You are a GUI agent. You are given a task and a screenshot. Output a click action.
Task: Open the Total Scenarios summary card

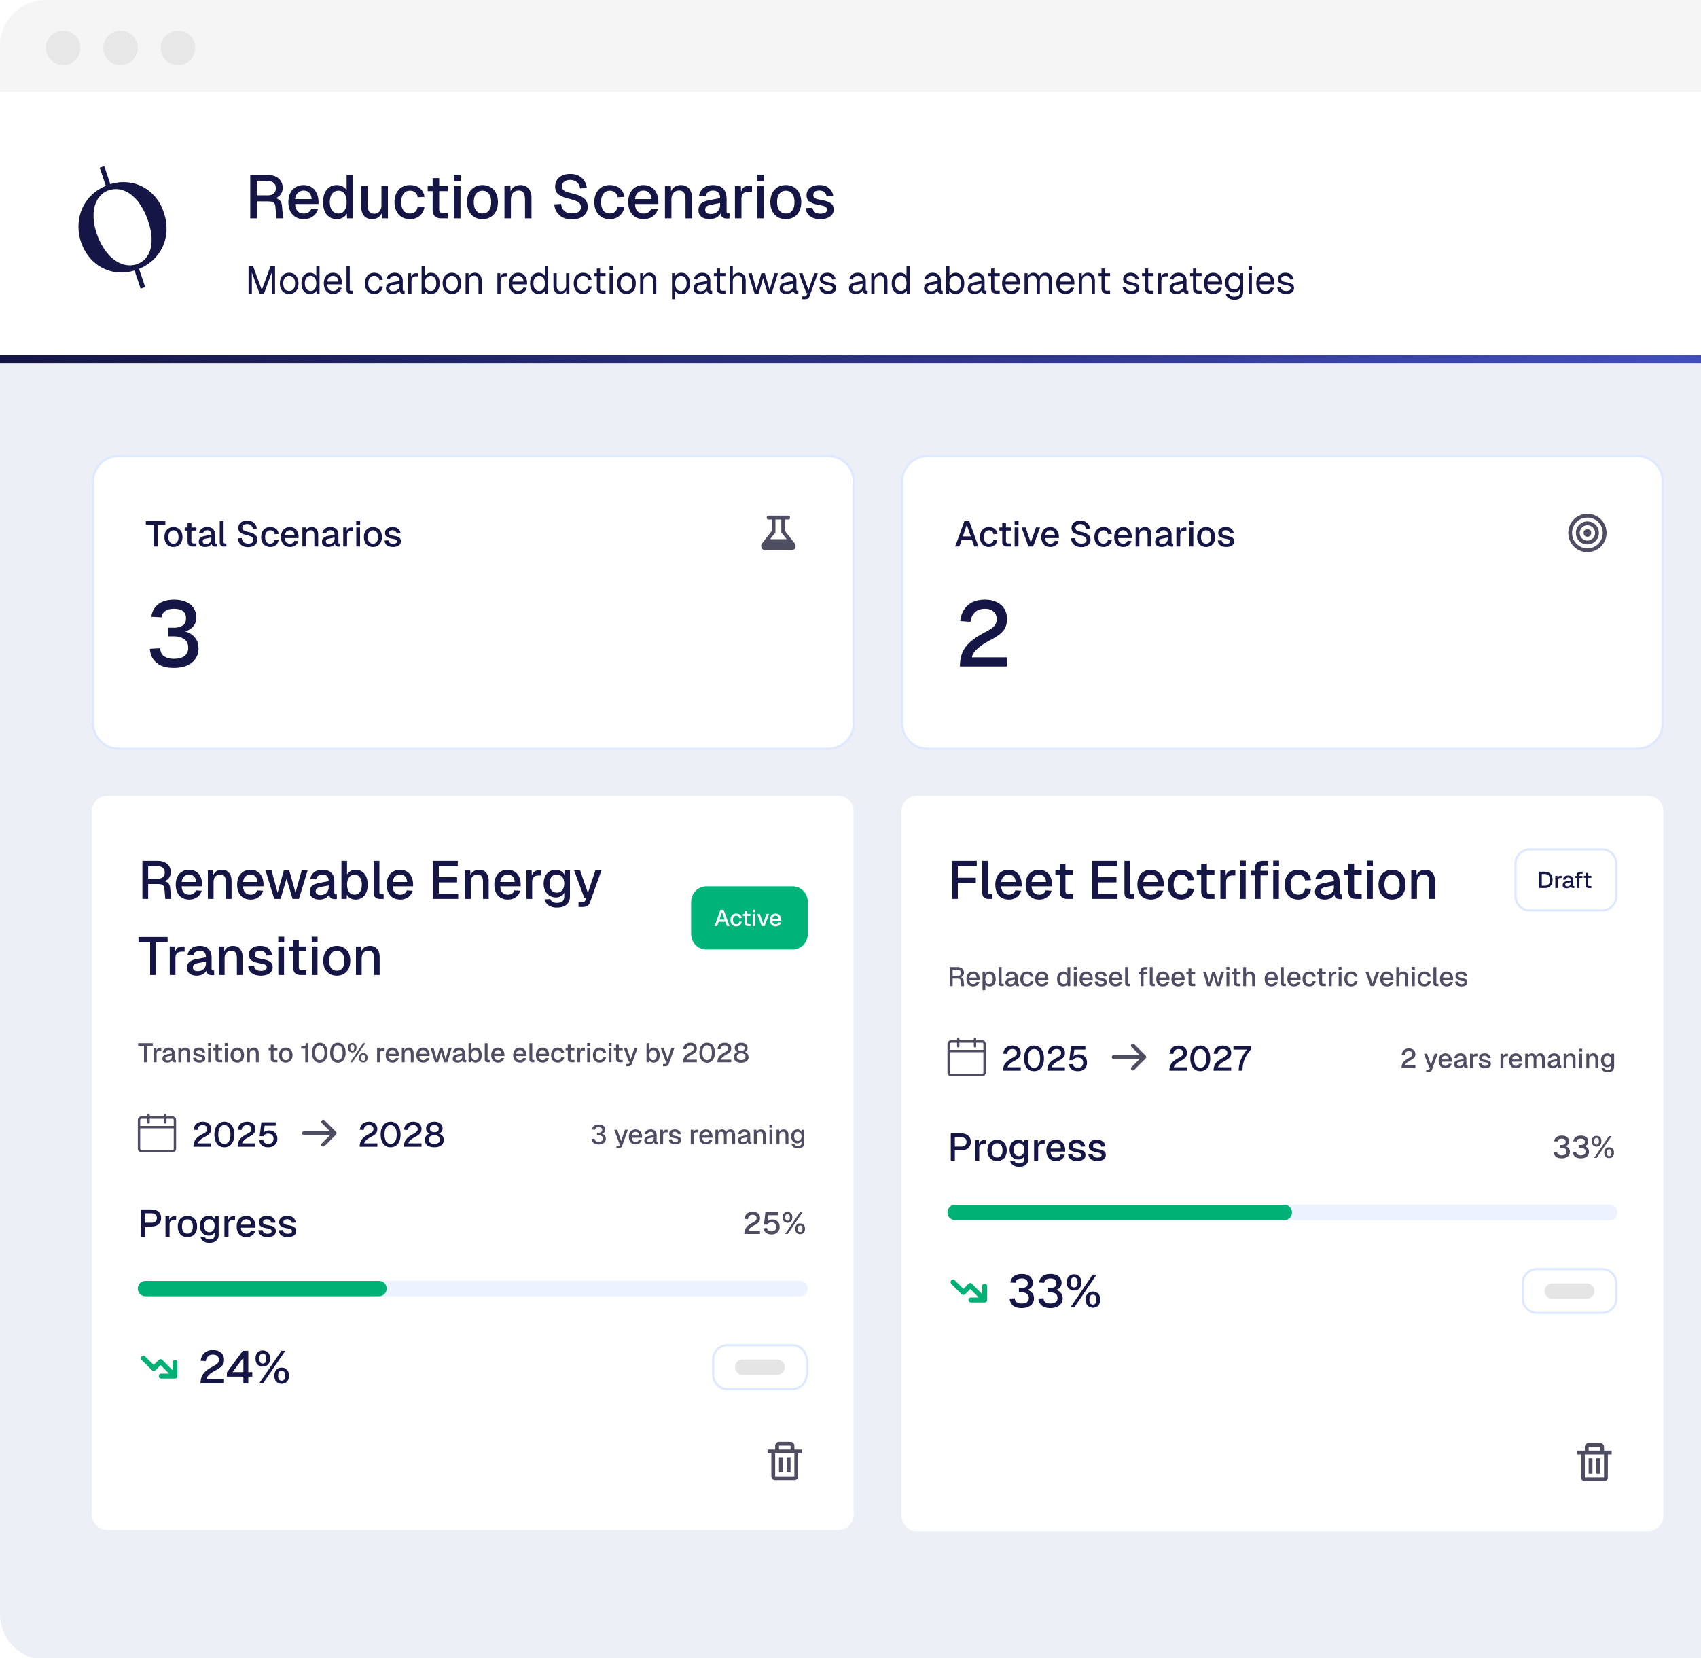[473, 602]
